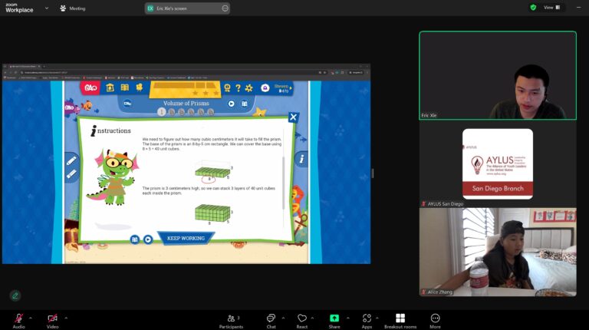Screen dimensions: 589x330
Task: Click the KEEP WORKING button
Action: (x=186, y=239)
